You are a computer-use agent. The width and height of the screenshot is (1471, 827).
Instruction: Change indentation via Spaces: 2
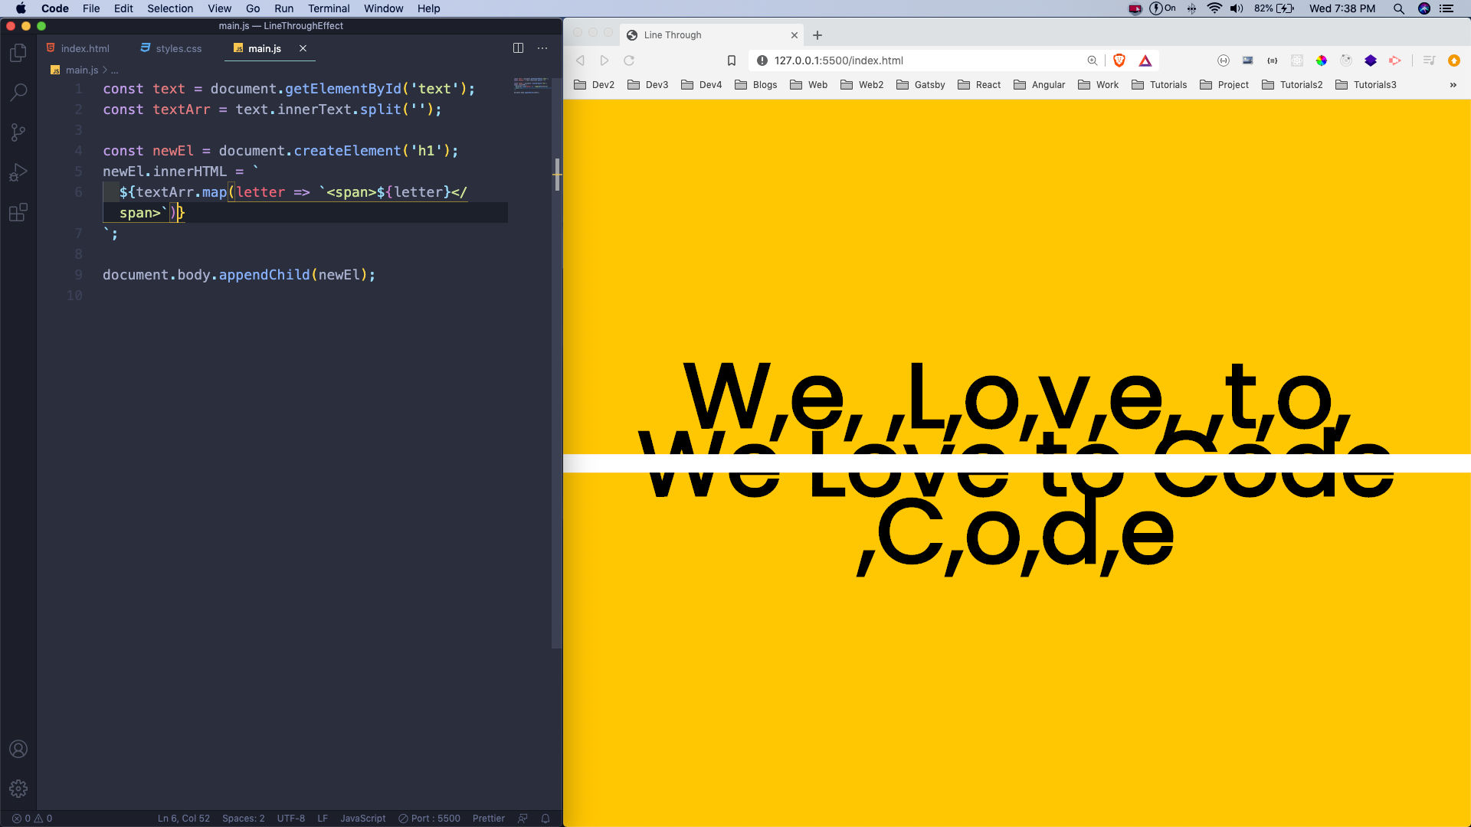pyautogui.click(x=243, y=818)
